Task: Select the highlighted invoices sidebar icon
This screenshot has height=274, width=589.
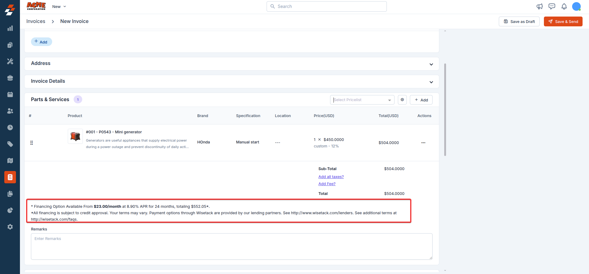Action: pyautogui.click(x=10, y=177)
